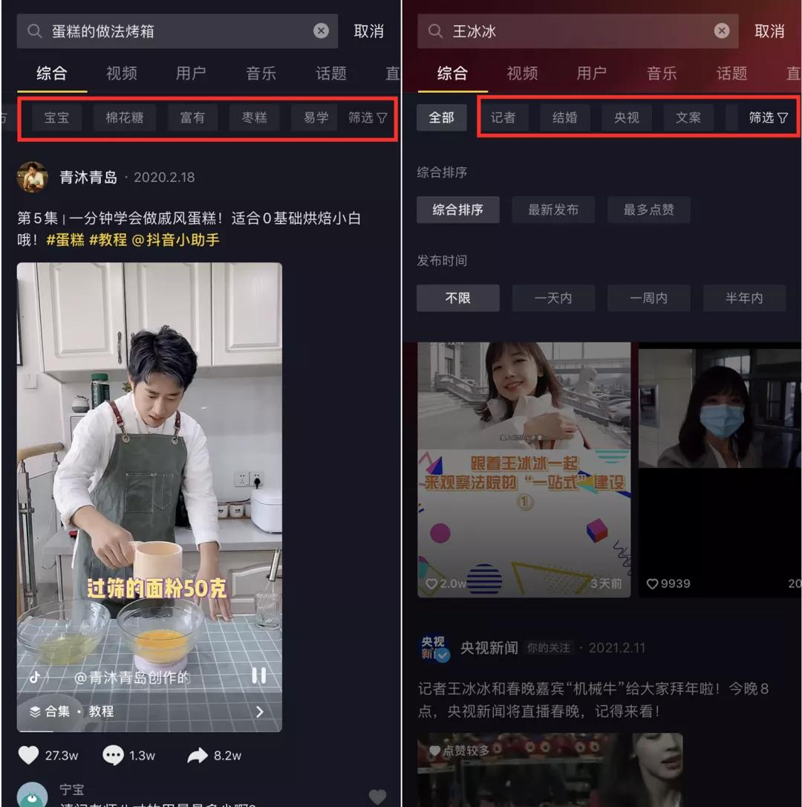Open 青沐青岛 profile avatar
Image resolution: width=802 pixels, height=807 pixels.
[x=33, y=177]
